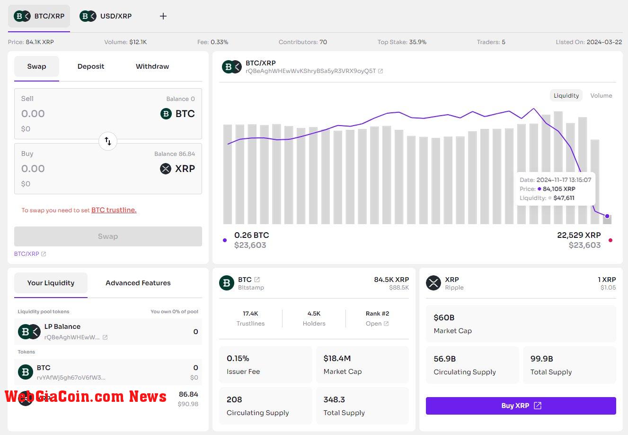
Task: Click Buy XRP button
Action: pos(521,406)
